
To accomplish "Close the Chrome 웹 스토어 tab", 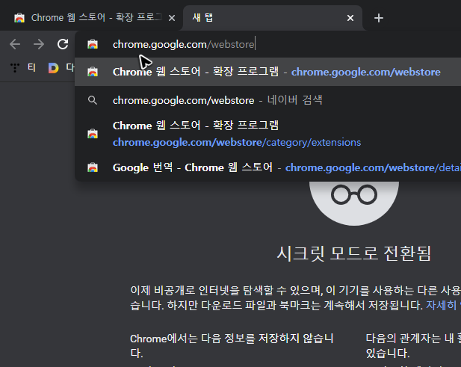I will tap(172, 18).
